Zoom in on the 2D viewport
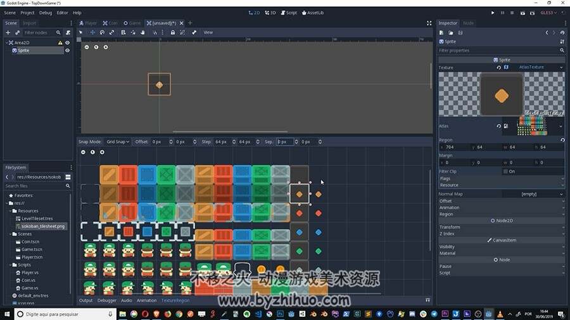The height and width of the screenshot is (320, 570). (105, 47)
